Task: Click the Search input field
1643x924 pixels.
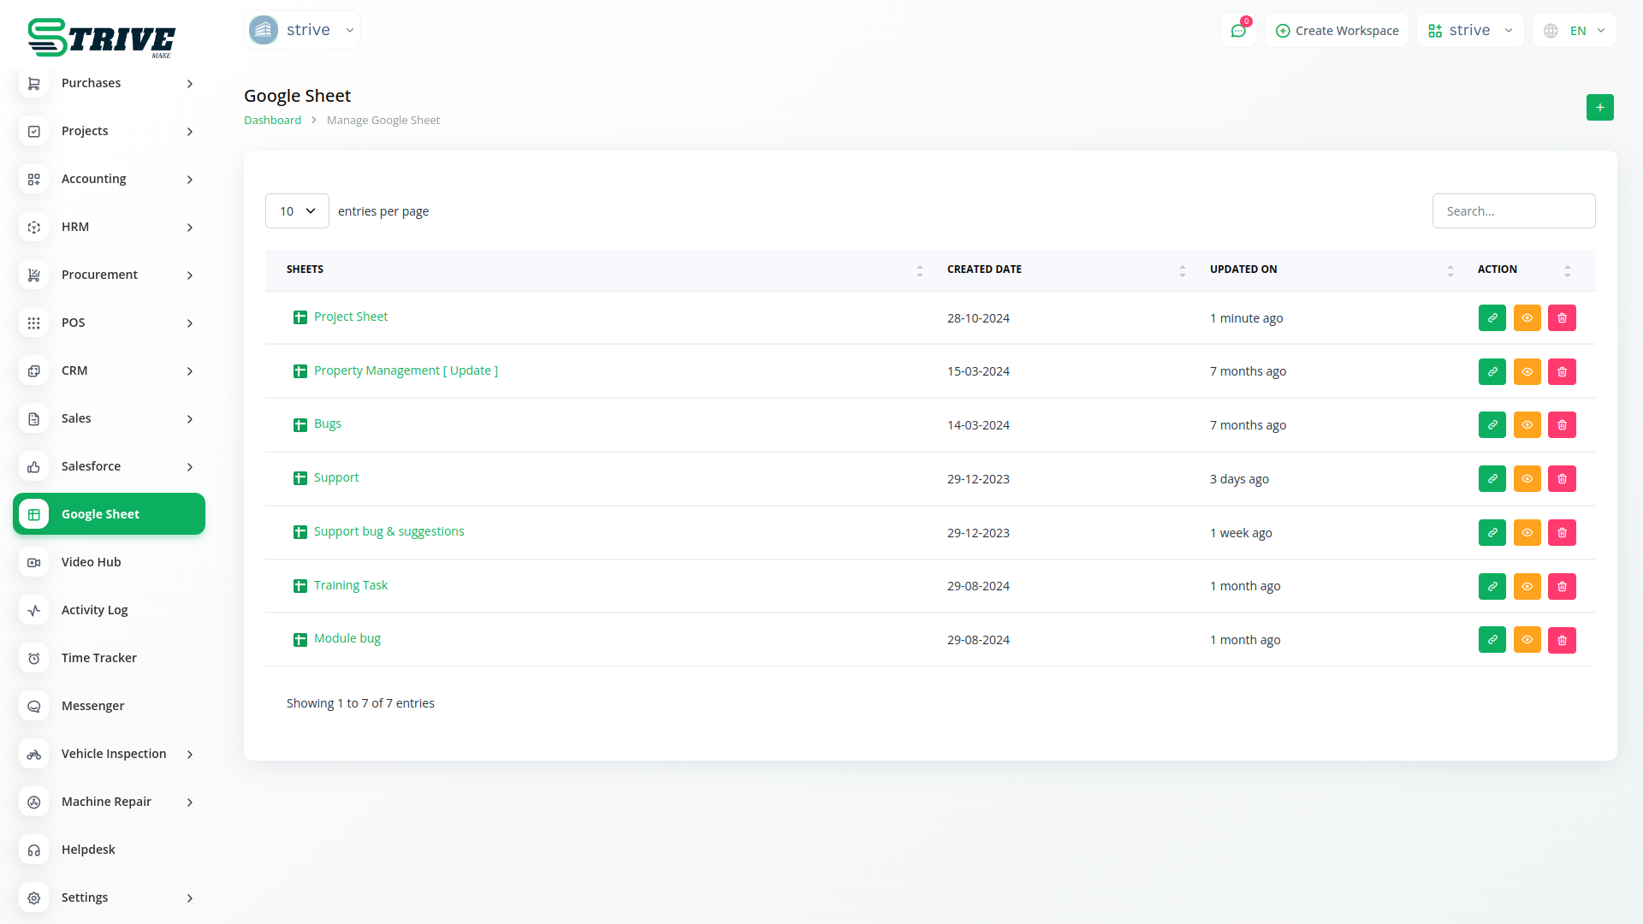Action: (1513, 211)
